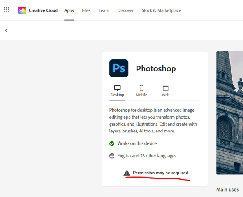Click the Works on this device text
Screen dimensions: 243x197
pyautogui.click(x=137, y=143)
